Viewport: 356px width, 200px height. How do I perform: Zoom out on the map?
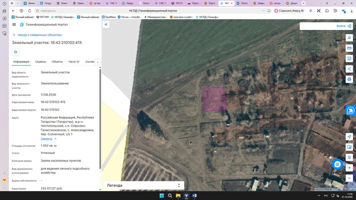pos(349,178)
